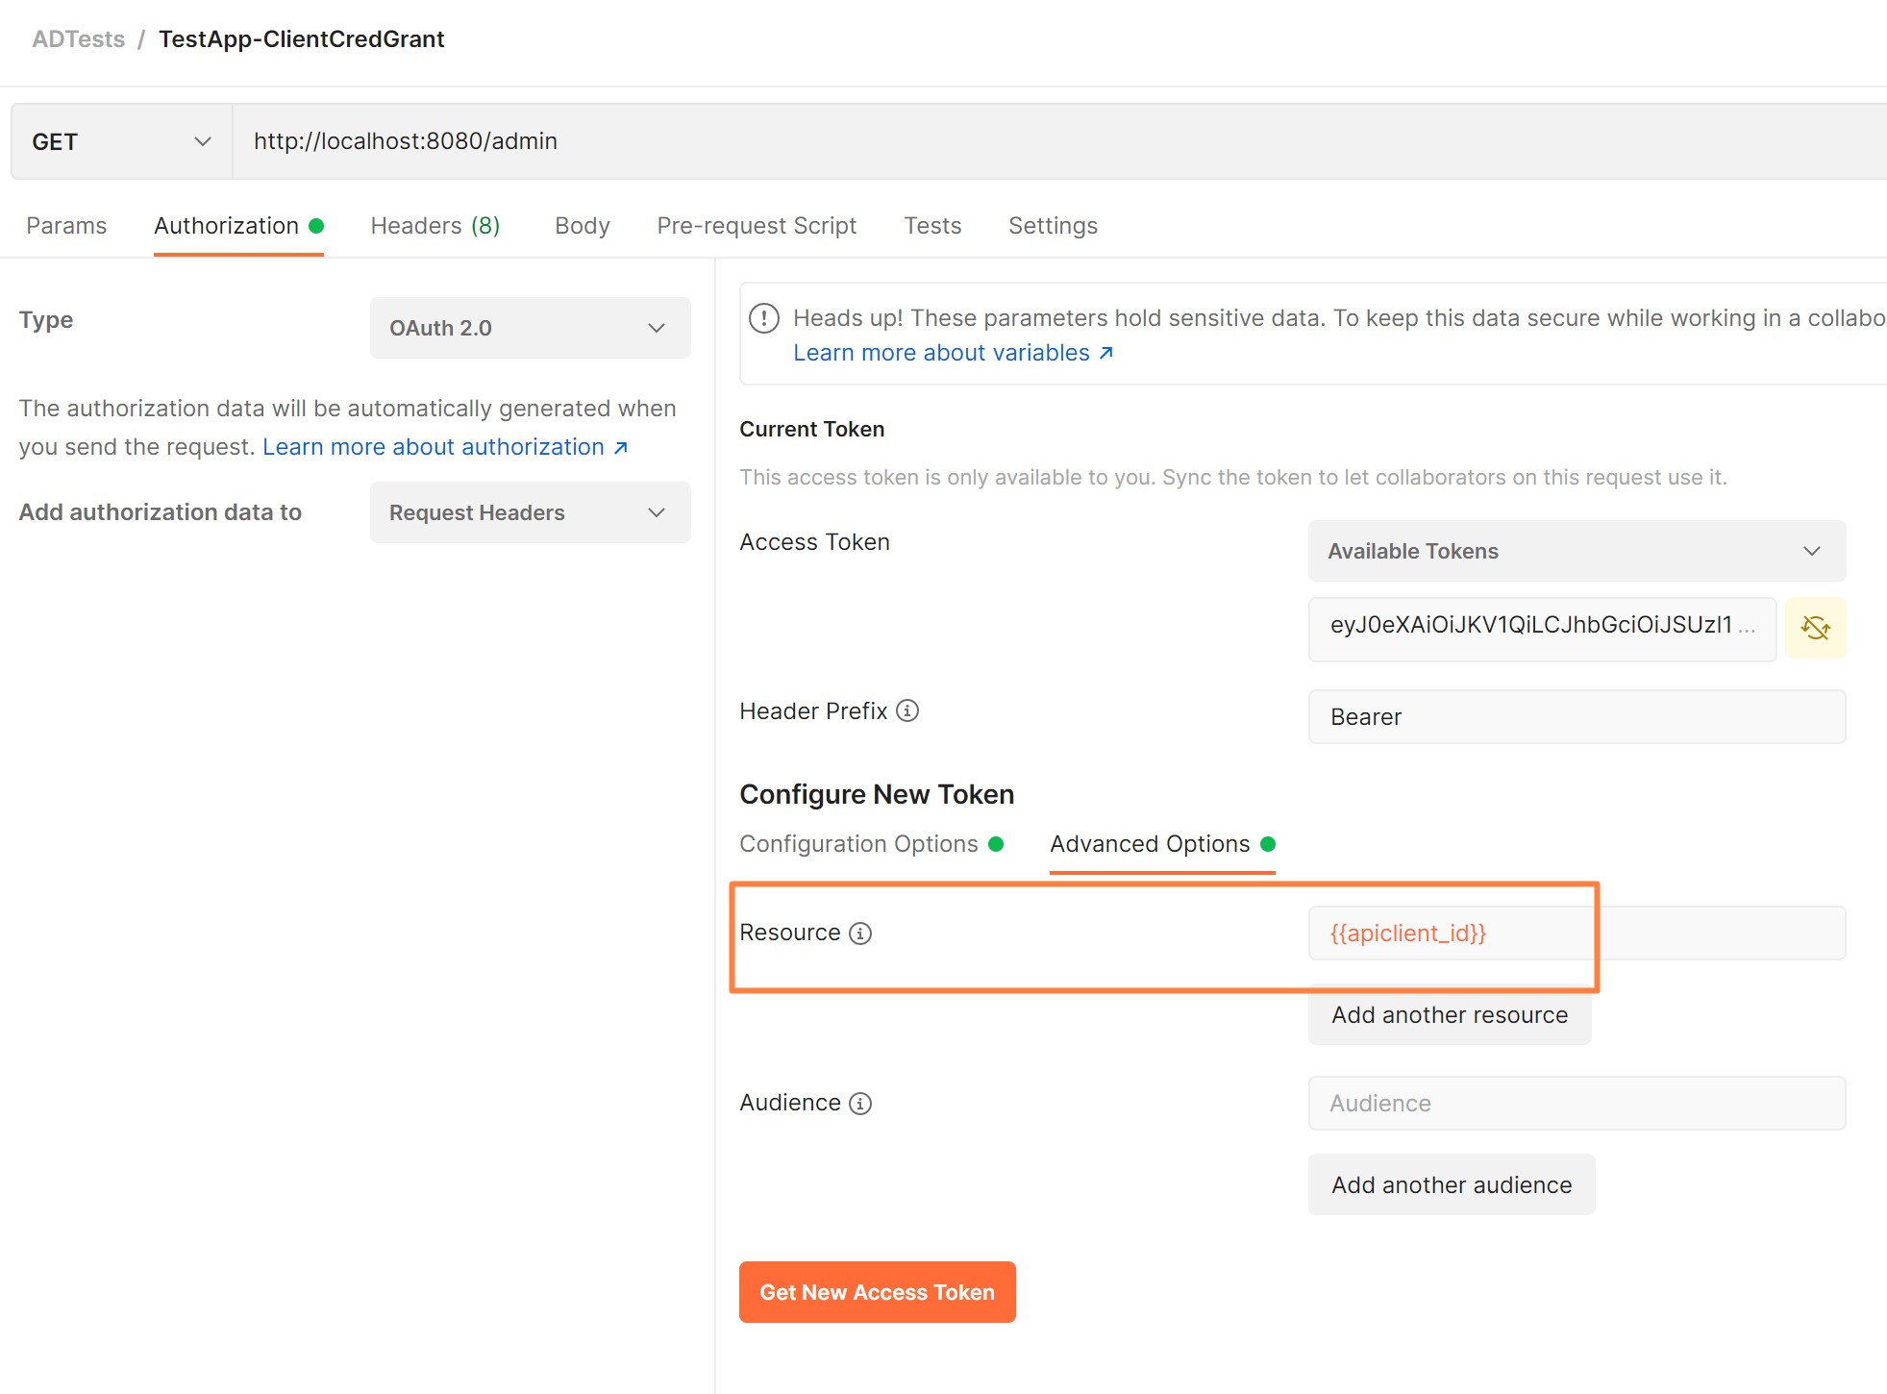Image resolution: width=1887 pixels, height=1394 pixels.
Task: Open the Headers (8) tab
Action: pos(435,225)
